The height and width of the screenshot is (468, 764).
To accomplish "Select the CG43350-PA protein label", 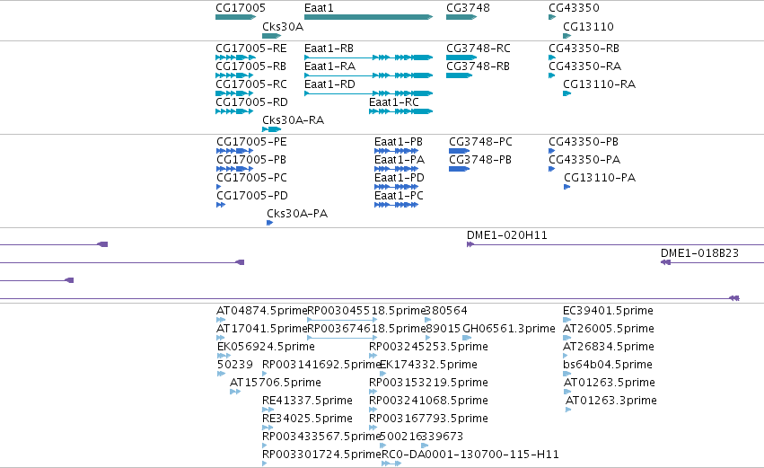I will point(584,160).
